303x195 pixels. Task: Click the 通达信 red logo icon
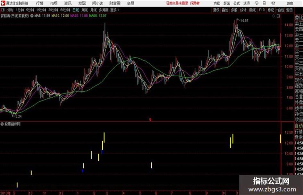click(x=3, y=3)
